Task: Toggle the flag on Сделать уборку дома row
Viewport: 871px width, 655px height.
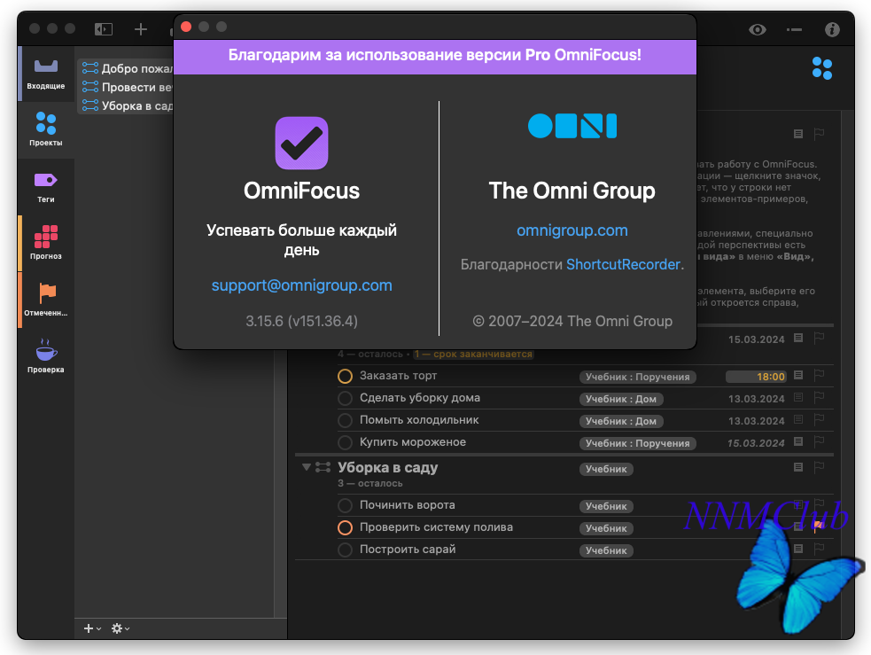Action: pyautogui.click(x=819, y=398)
